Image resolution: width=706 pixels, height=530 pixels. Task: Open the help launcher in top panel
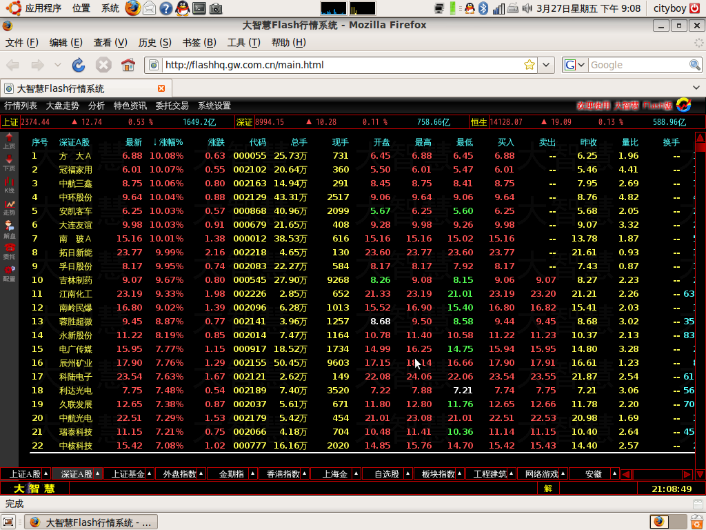point(165,8)
